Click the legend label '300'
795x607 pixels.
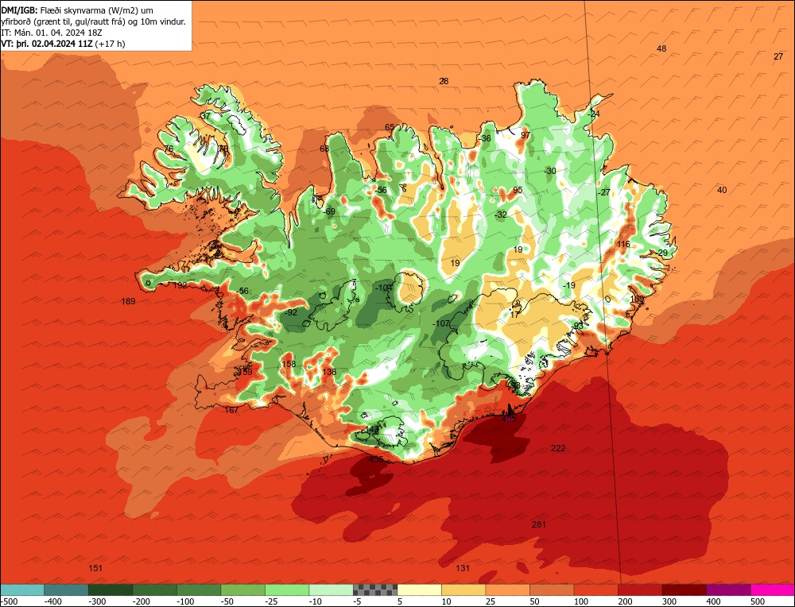point(669,601)
